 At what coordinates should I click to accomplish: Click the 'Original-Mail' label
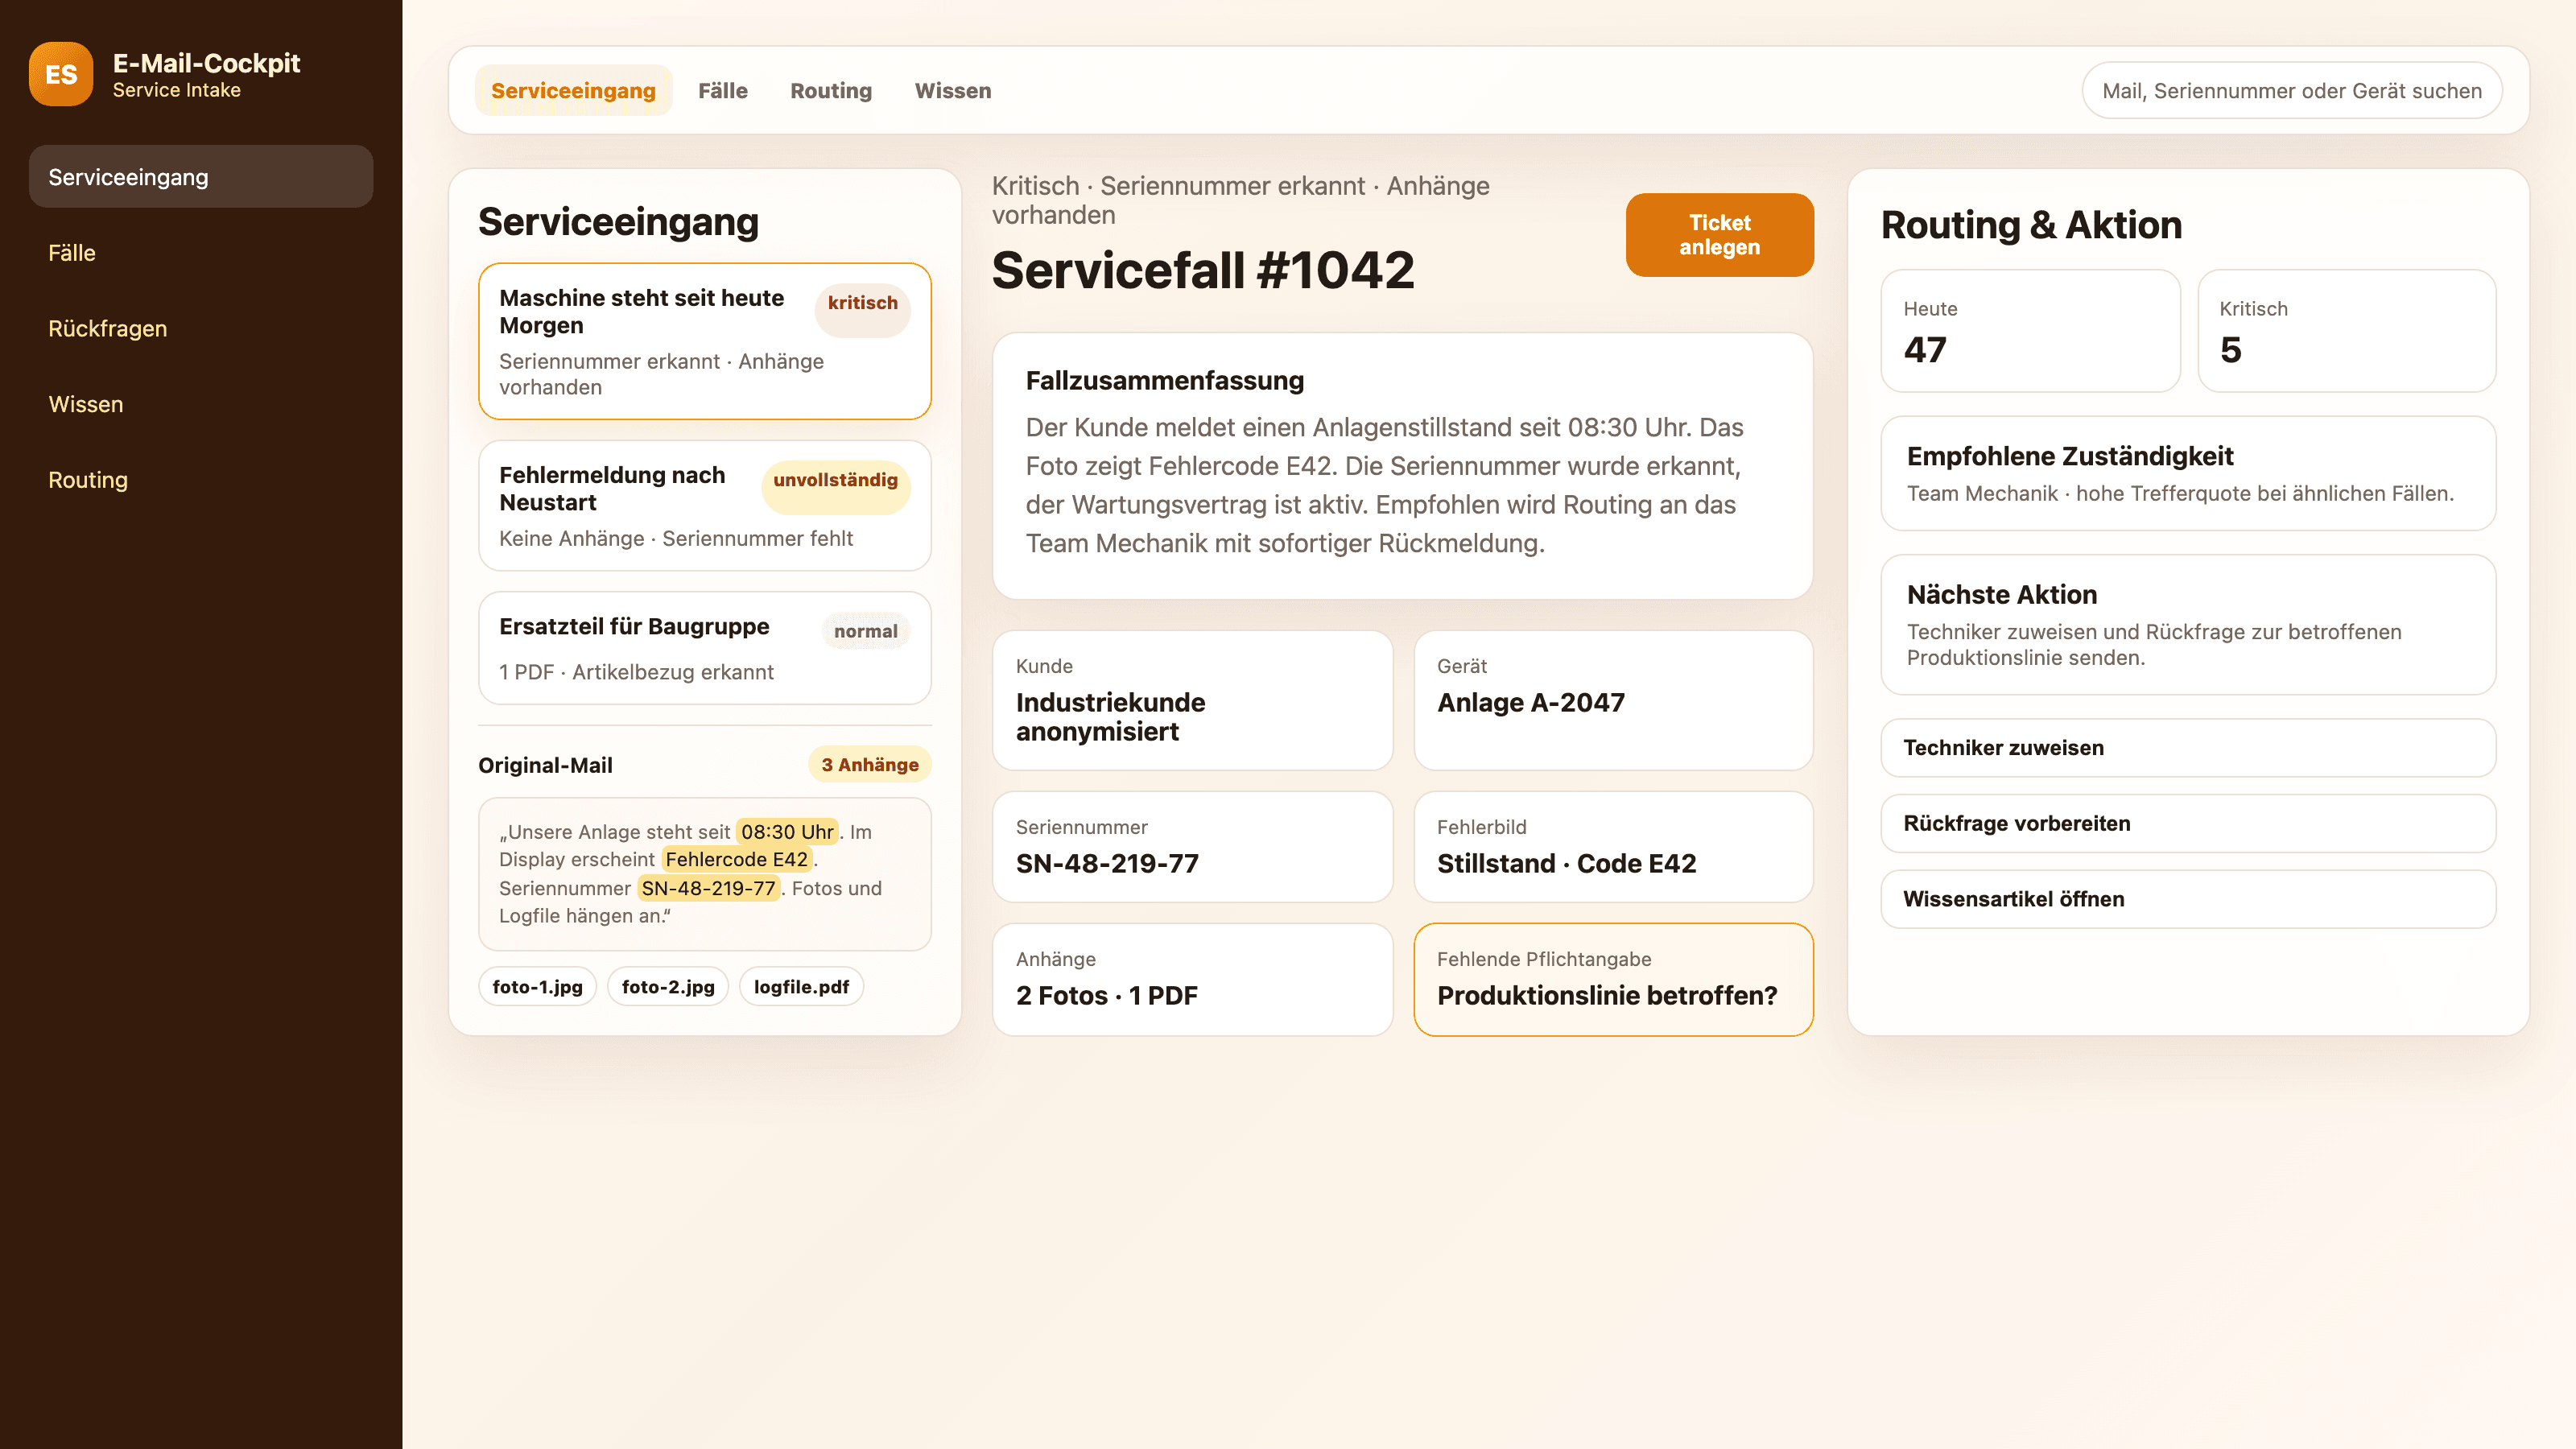(x=545, y=766)
